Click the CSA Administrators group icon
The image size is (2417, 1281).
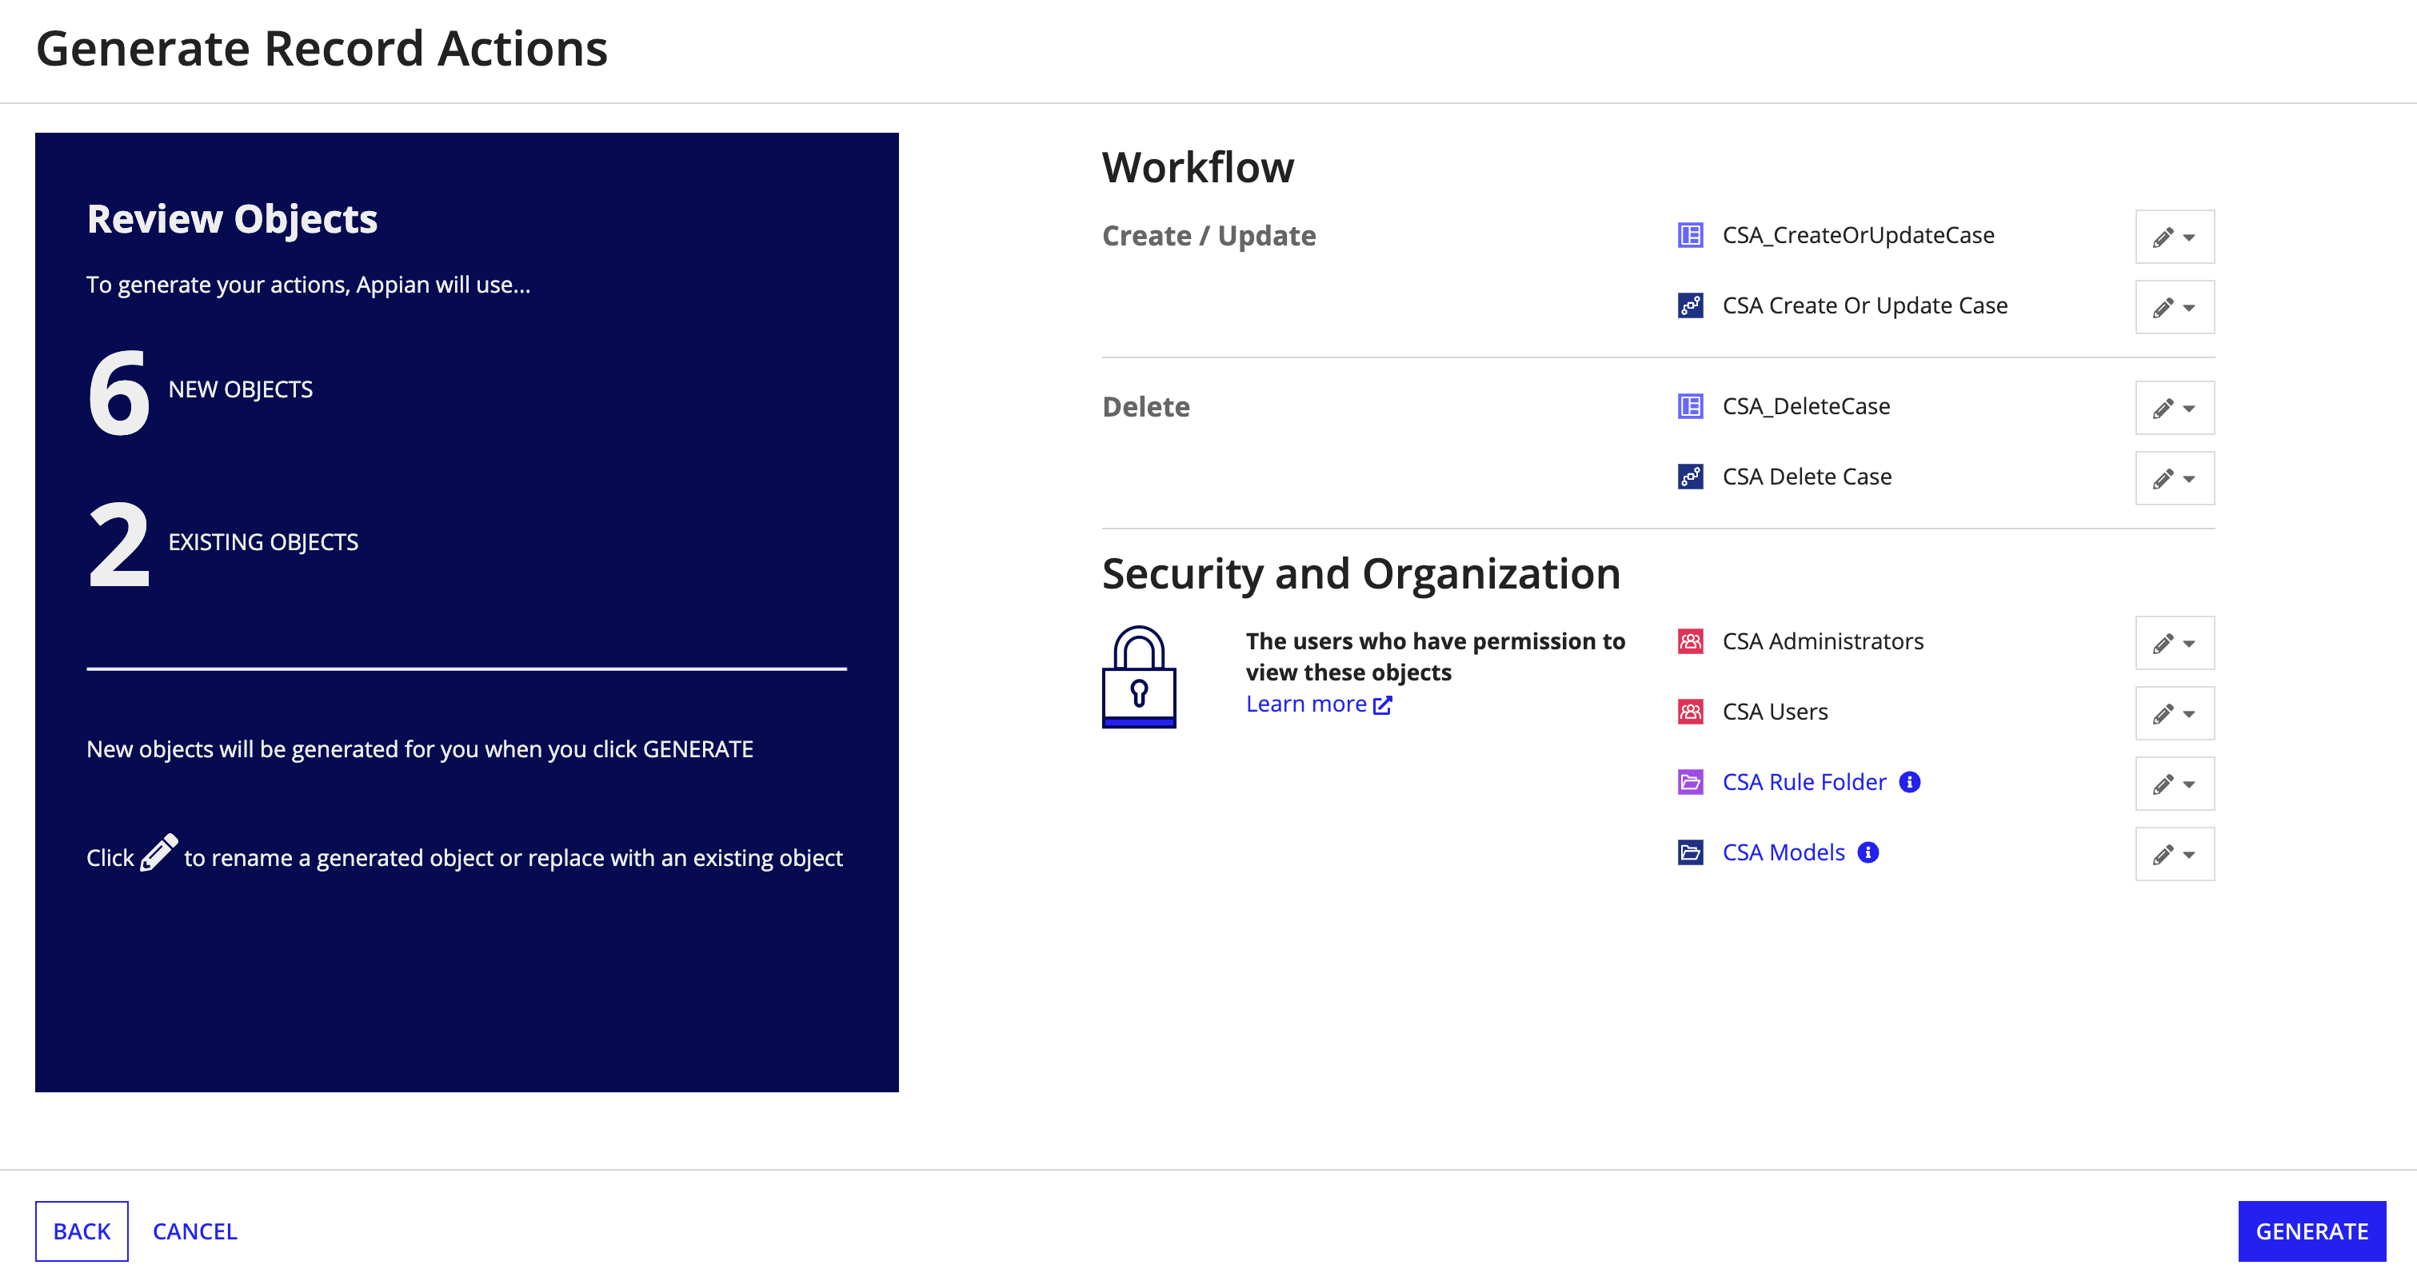pyautogui.click(x=1688, y=640)
